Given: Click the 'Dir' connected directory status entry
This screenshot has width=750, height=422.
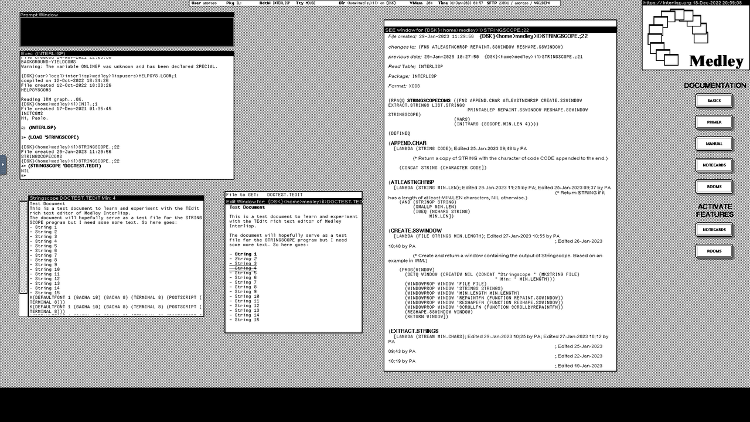Looking at the screenshot, I should pyautogui.click(x=367, y=3).
